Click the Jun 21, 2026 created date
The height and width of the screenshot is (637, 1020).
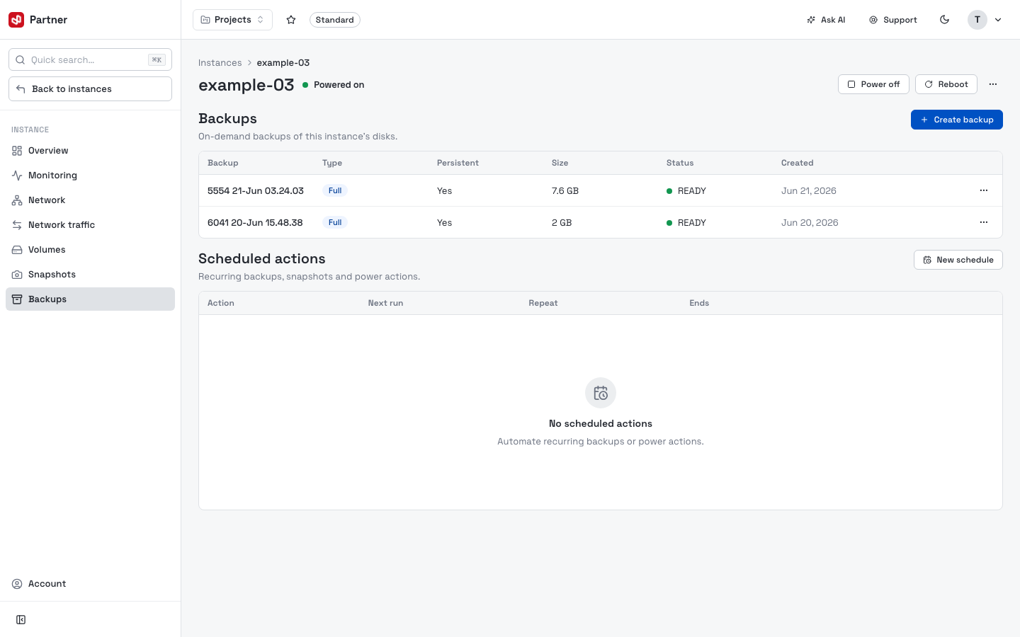[809, 190]
